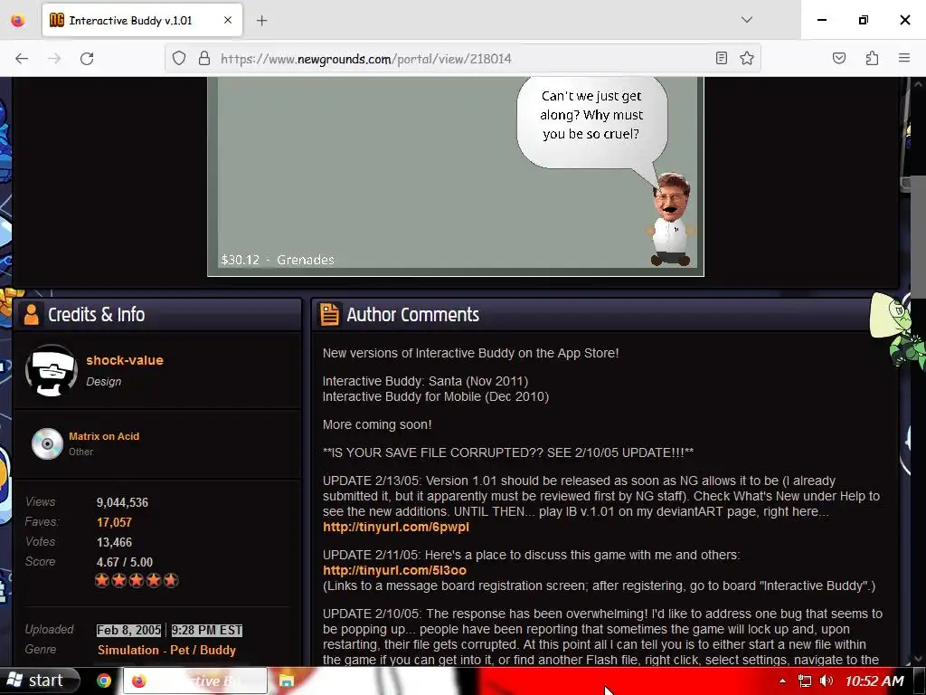The width and height of the screenshot is (926, 695).
Task: Open the Firefox hamburger menu
Action: click(x=904, y=58)
